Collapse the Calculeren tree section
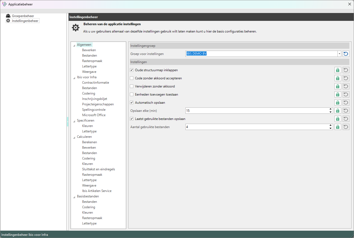Image resolution: width=354 pixels, height=238 pixels. 74,137
